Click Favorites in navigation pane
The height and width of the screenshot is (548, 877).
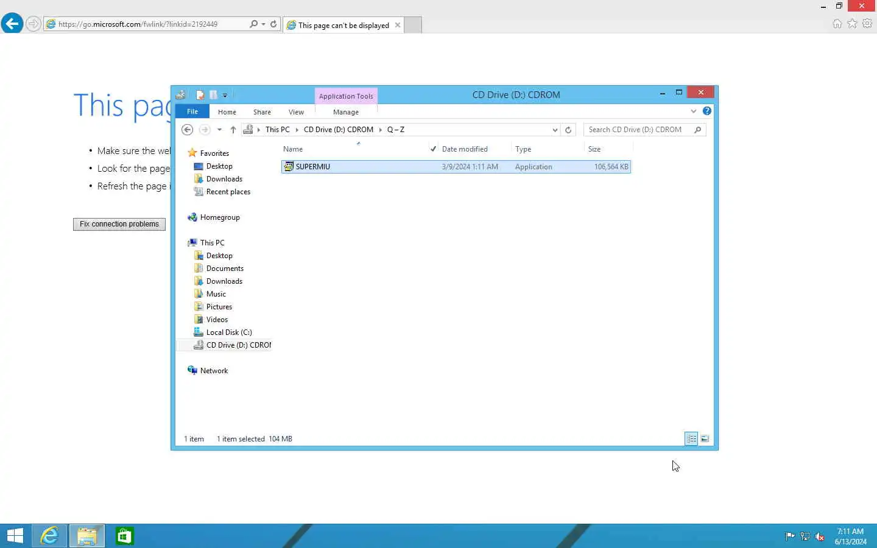[214, 153]
